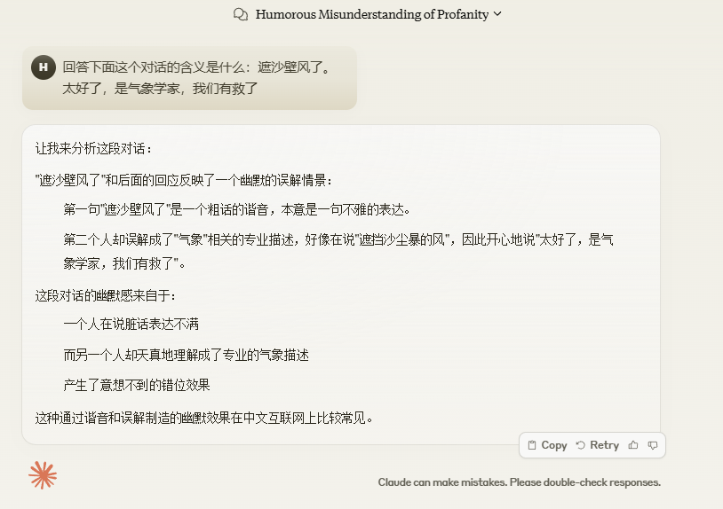Open the conversation title dropdown chevron
The image size is (723, 509).
coord(497,14)
